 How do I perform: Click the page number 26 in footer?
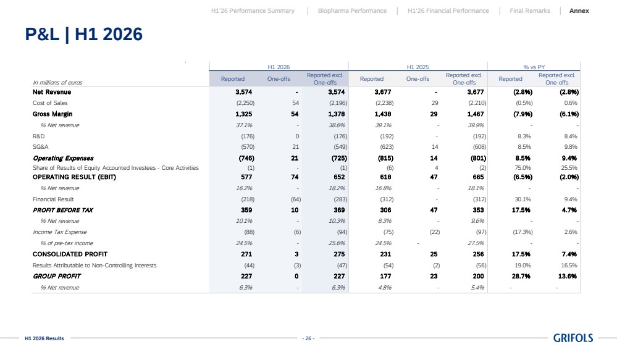[x=308, y=338]
